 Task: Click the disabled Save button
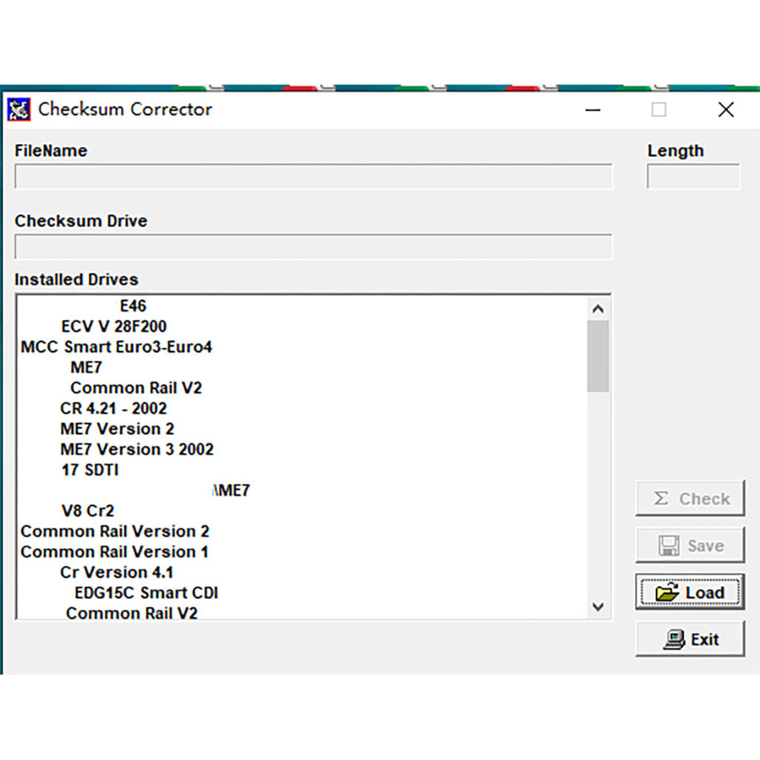click(690, 545)
